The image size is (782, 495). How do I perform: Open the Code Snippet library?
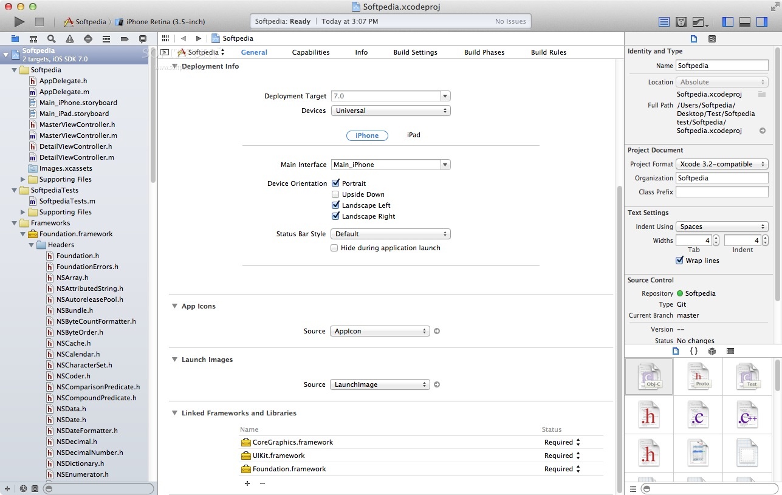pos(693,351)
